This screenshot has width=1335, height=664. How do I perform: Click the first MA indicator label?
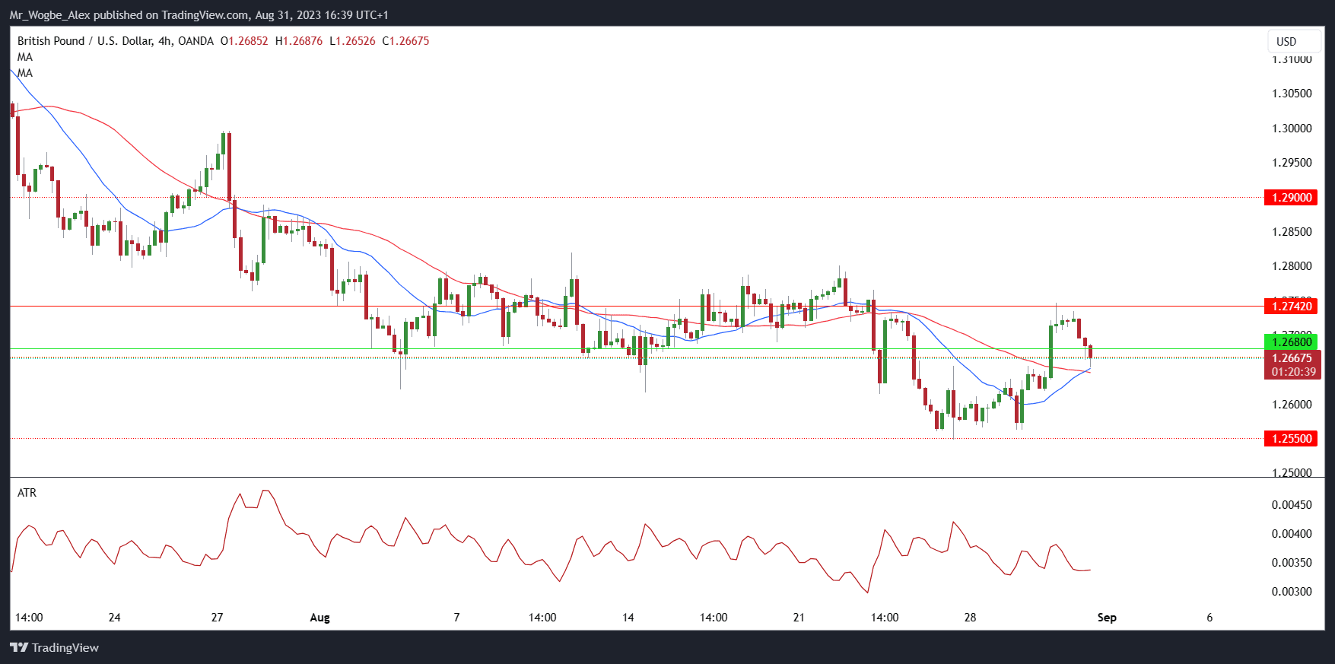point(25,57)
